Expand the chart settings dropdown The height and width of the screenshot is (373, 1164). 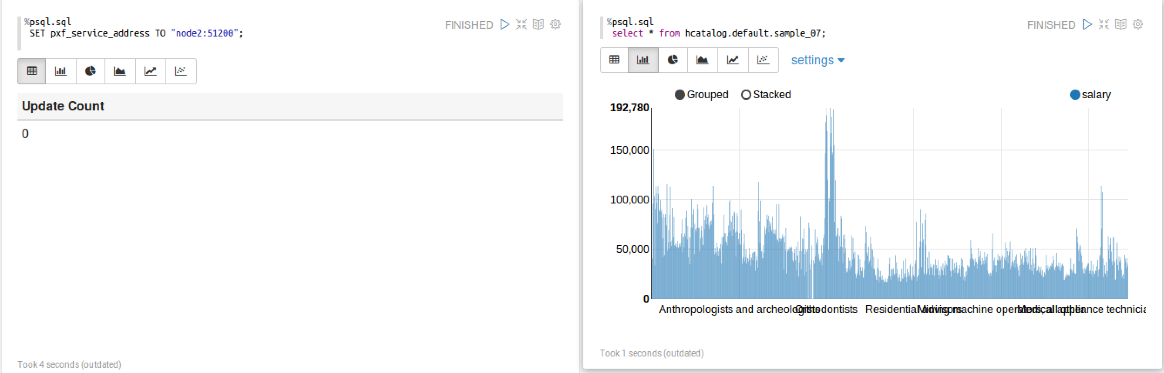tap(817, 60)
